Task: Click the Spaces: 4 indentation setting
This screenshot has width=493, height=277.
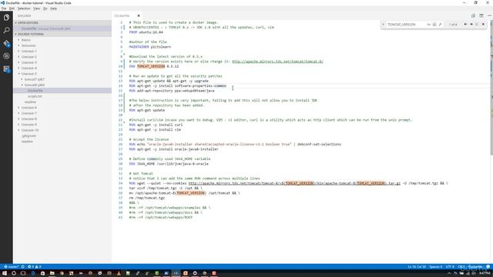Action: [x=435, y=267]
